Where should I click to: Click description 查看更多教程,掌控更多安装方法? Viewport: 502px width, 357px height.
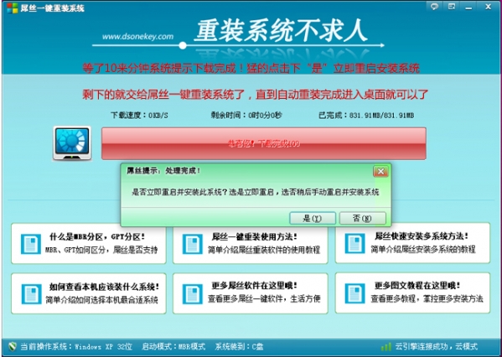[427, 298]
